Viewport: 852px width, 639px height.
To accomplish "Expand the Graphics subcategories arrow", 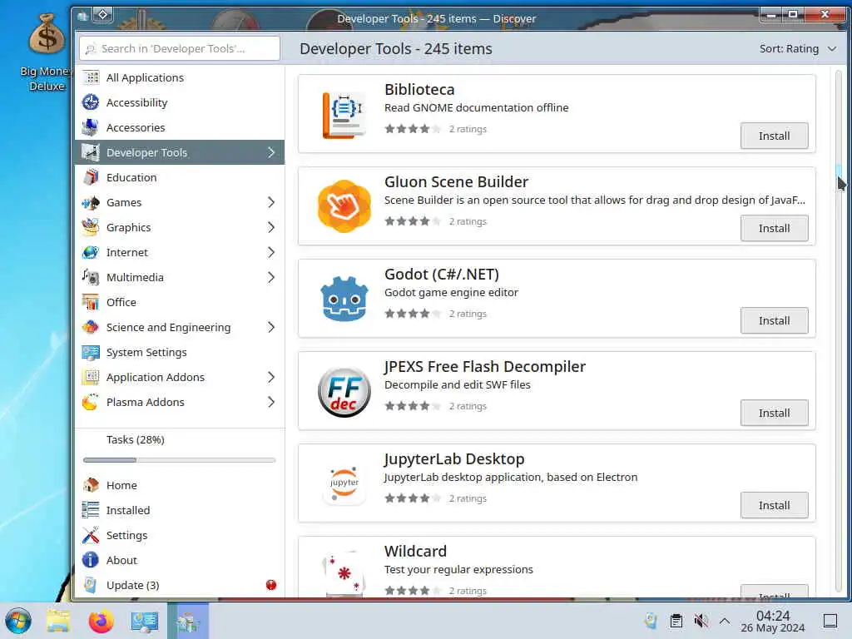I will pos(271,228).
